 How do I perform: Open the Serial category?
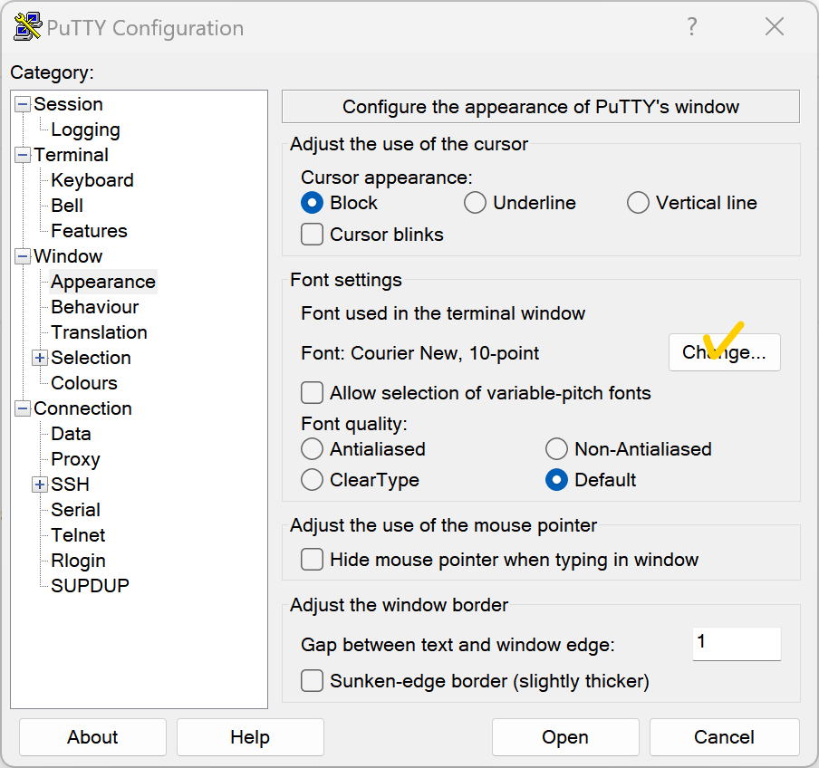(76, 510)
